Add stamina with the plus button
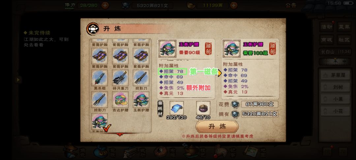 pos(105,5)
